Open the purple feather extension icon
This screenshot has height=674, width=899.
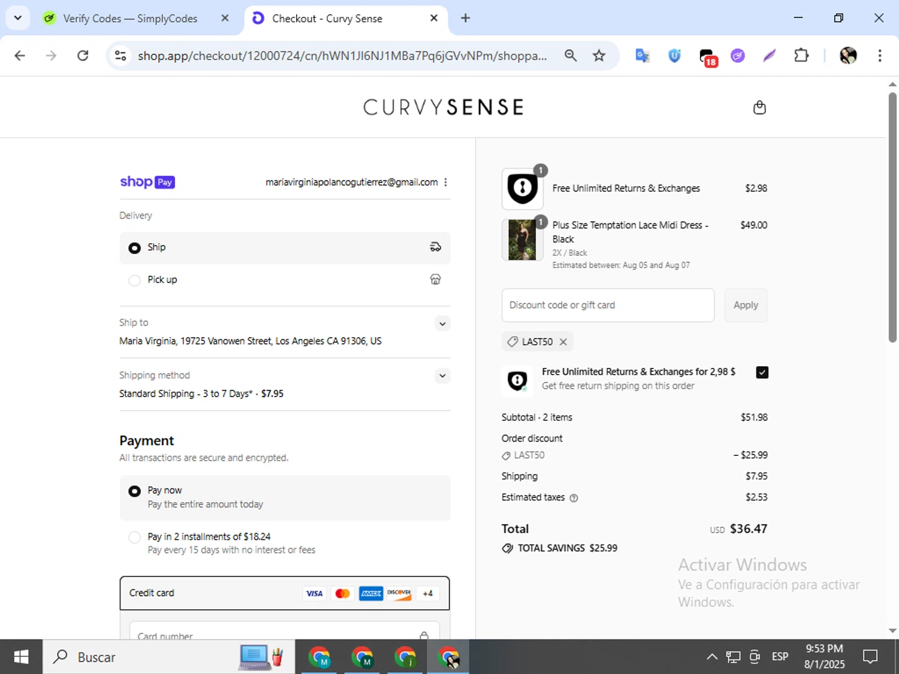[770, 56]
